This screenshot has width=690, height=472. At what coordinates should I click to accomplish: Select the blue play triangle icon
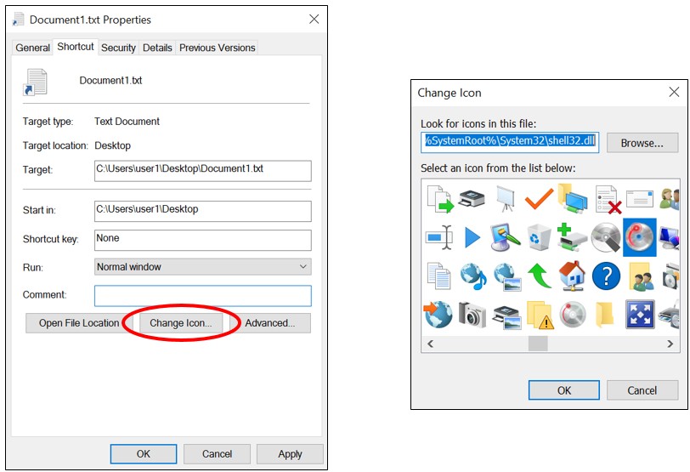[x=472, y=238]
